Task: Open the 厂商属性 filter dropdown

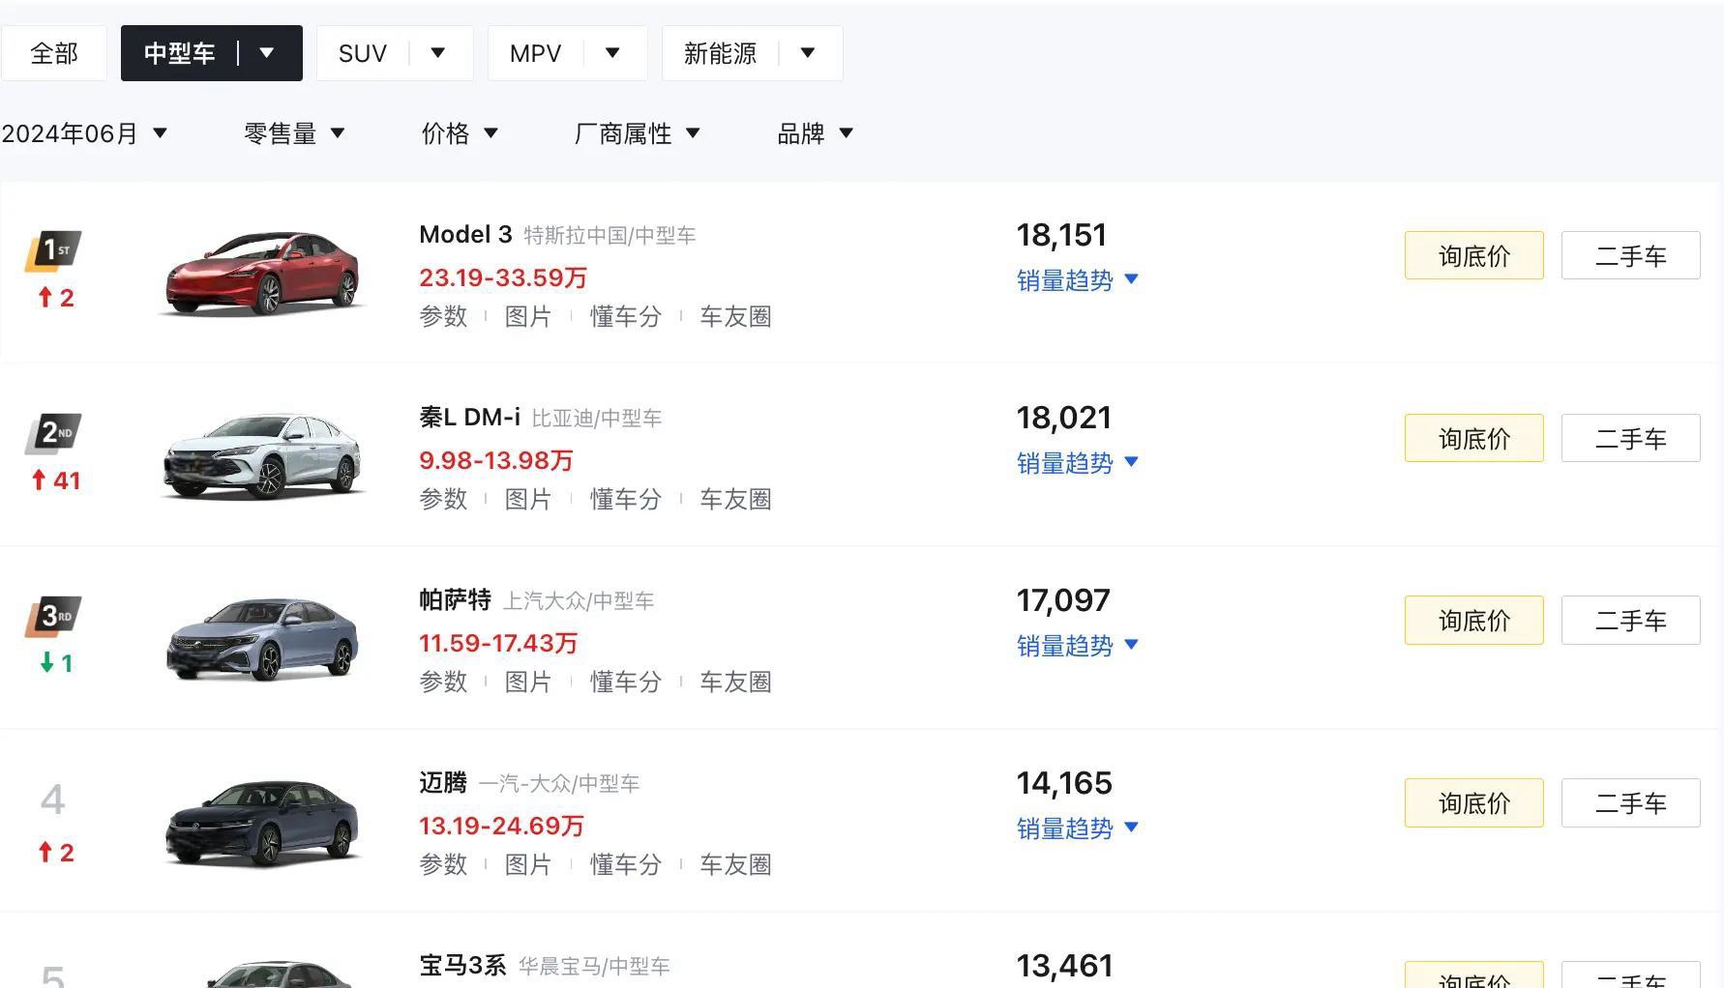Action: click(x=637, y=133)
